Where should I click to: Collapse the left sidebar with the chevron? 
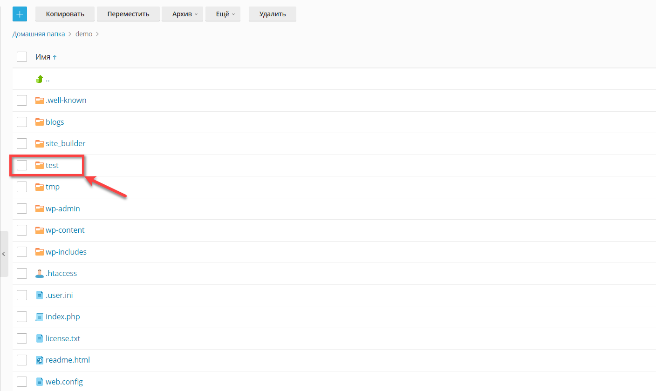(4, 254)
